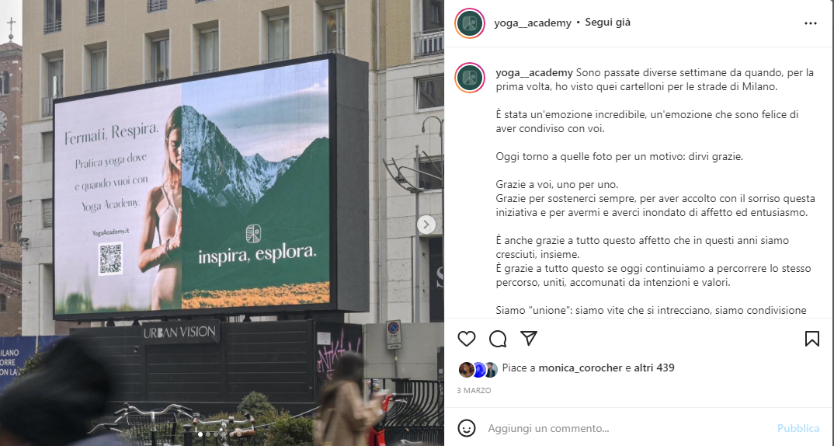Open the yoga__academy username in the caption
The width and height of the screenshot is (834, 446).
[534, 73]
